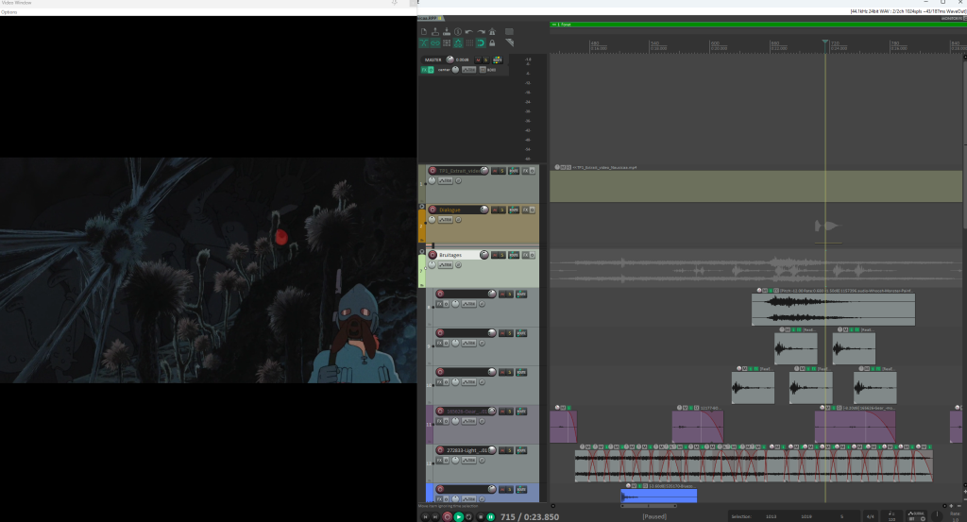Click the Undo arrow in toolbar
Screen dimensions: 967x522
(469, 31)
